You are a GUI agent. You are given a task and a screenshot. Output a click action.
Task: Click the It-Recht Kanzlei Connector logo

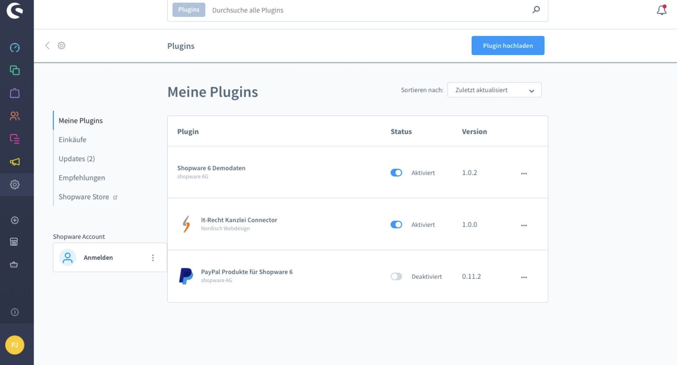[186, 224]
